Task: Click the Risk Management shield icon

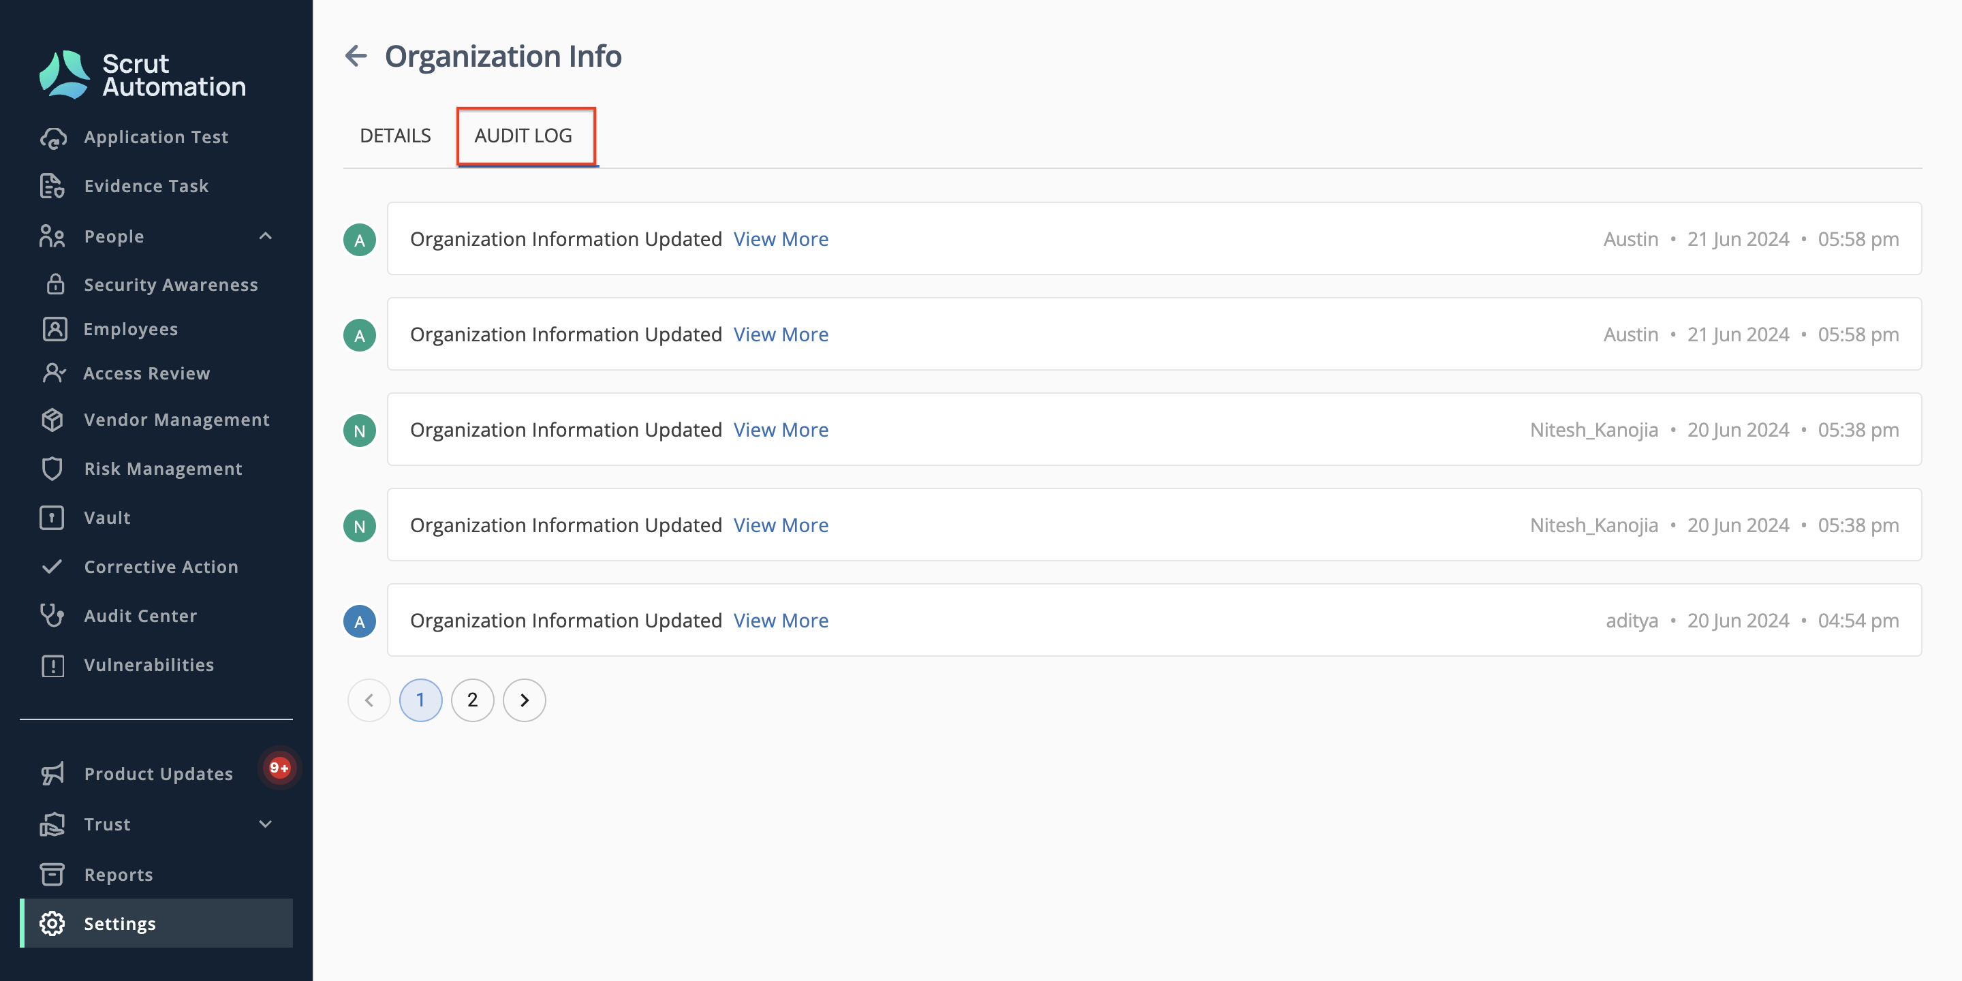Action: click(52, 469)
